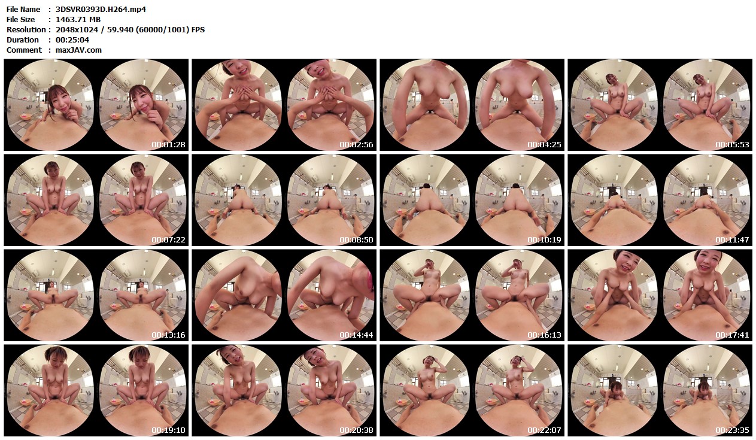The width and height of the screenshot is (756, 440).
Task: Open the thumbnail stamped 00:07:22
Action: point(96,200)
